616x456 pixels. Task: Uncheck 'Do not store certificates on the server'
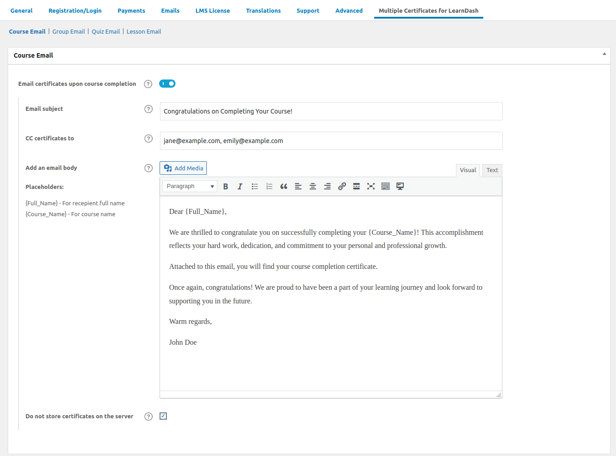tap(163, 416)
